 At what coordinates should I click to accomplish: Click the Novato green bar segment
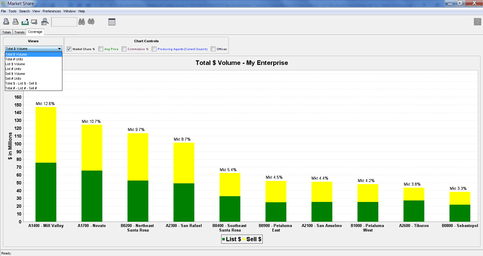(92, 196)
